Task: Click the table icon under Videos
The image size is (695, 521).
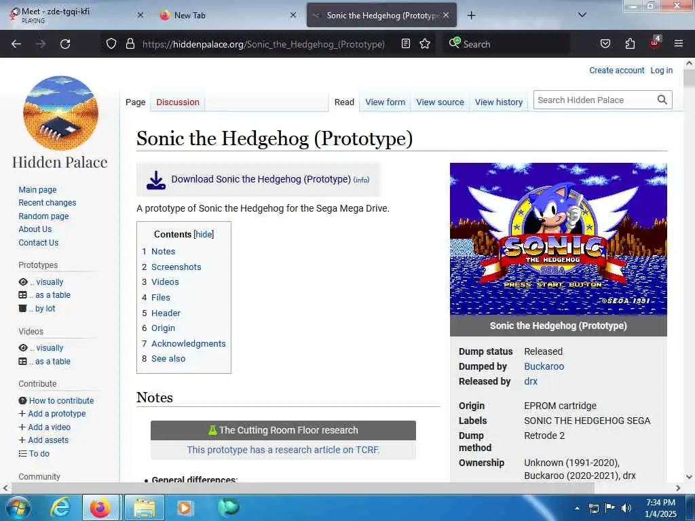Action: [22, 362]
